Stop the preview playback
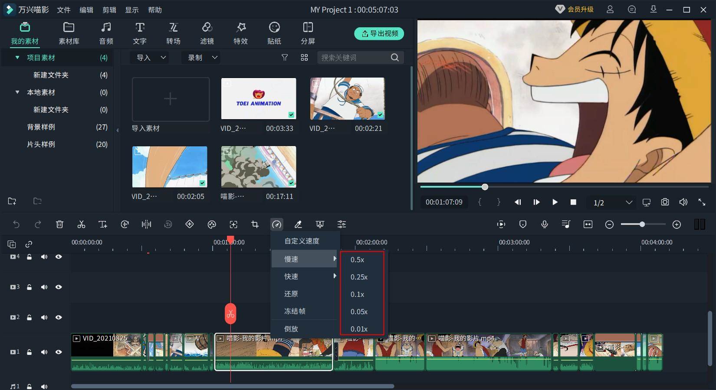The width and height of the screenshot is (716, 390). [x=573, y=202]
